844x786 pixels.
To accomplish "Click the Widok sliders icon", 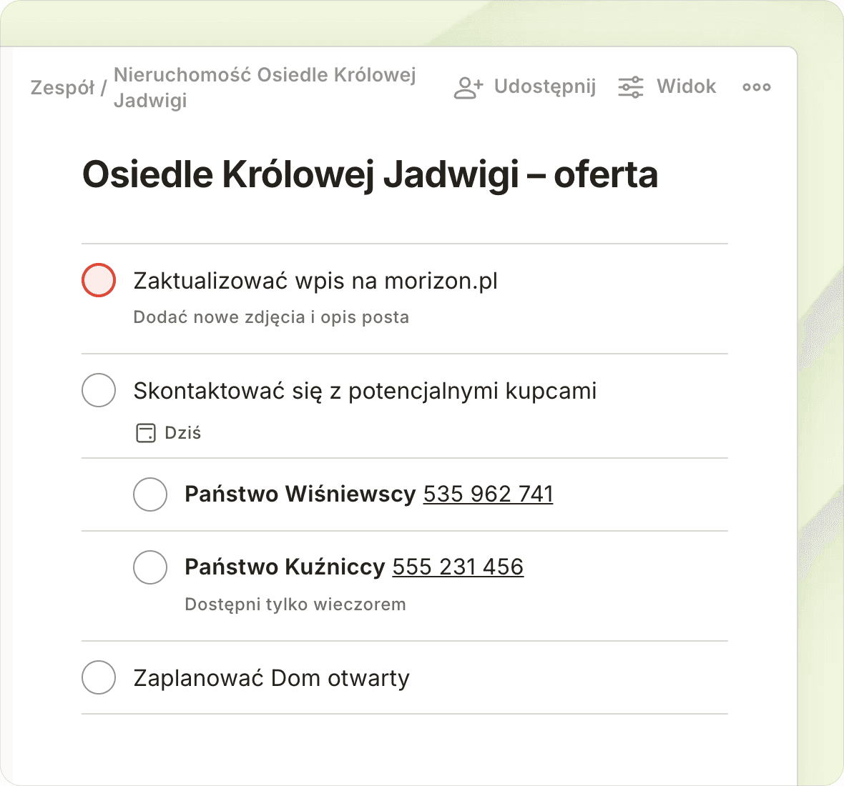I will coord(631,87).
